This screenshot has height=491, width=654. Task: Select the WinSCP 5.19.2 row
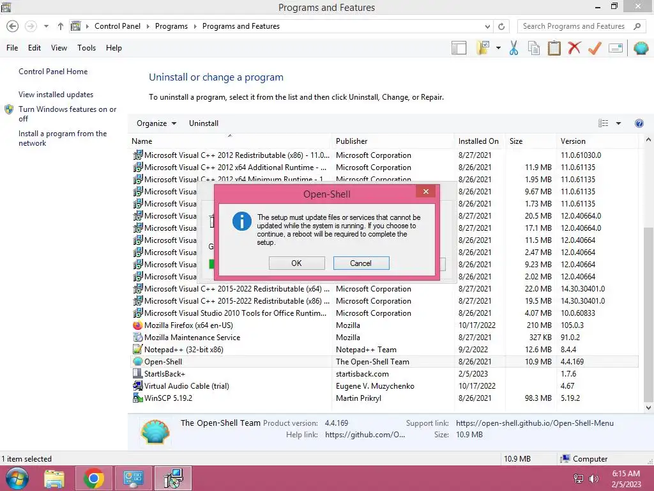click(x=385, y=398)
